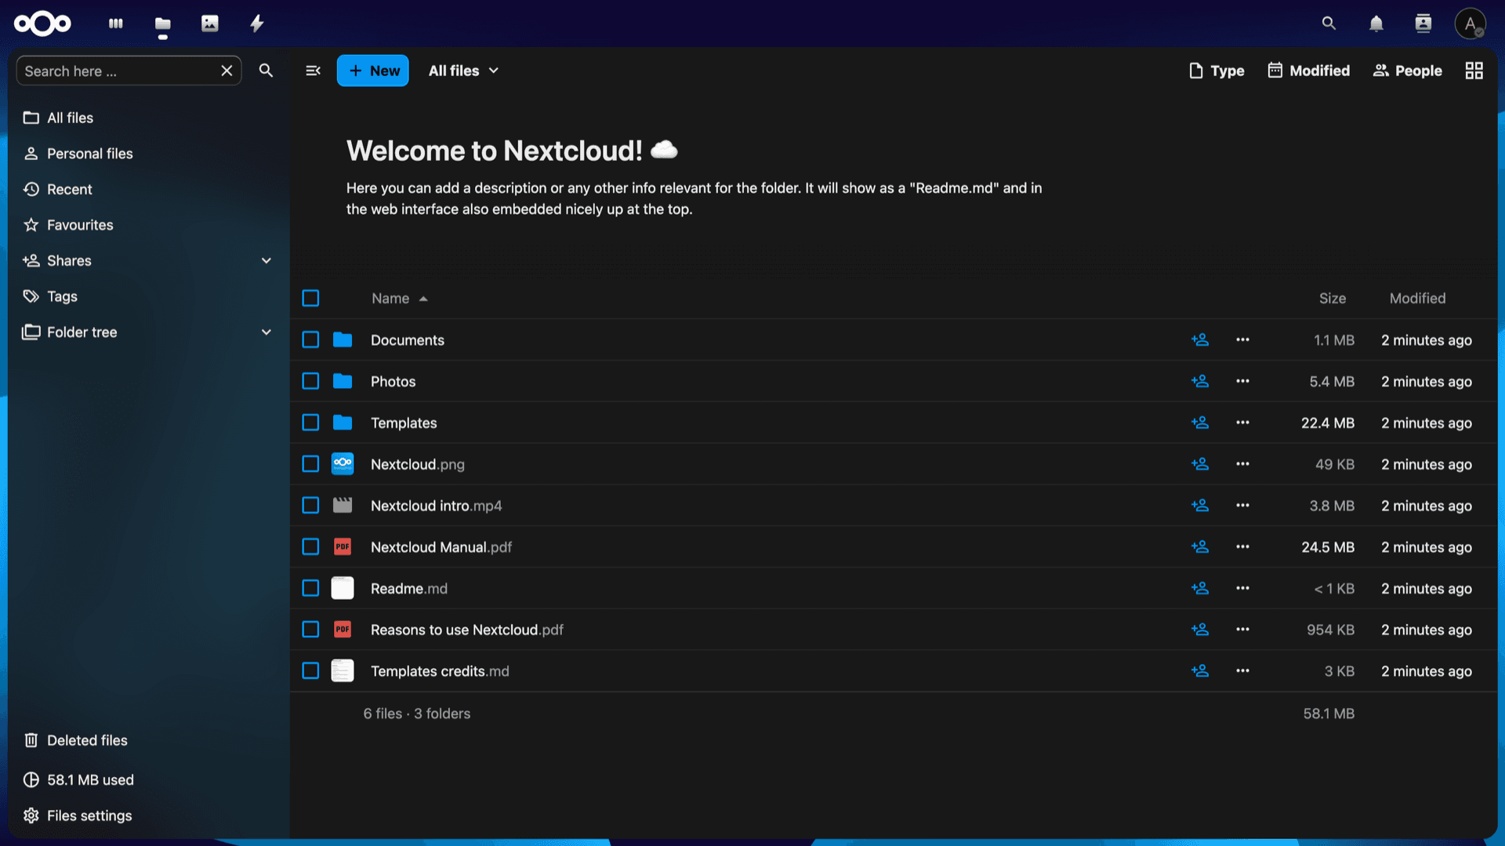The width and height of the screenshot is (1505, 846).
Task: Expand the Shares section chevron
Action: click(267, 260)
